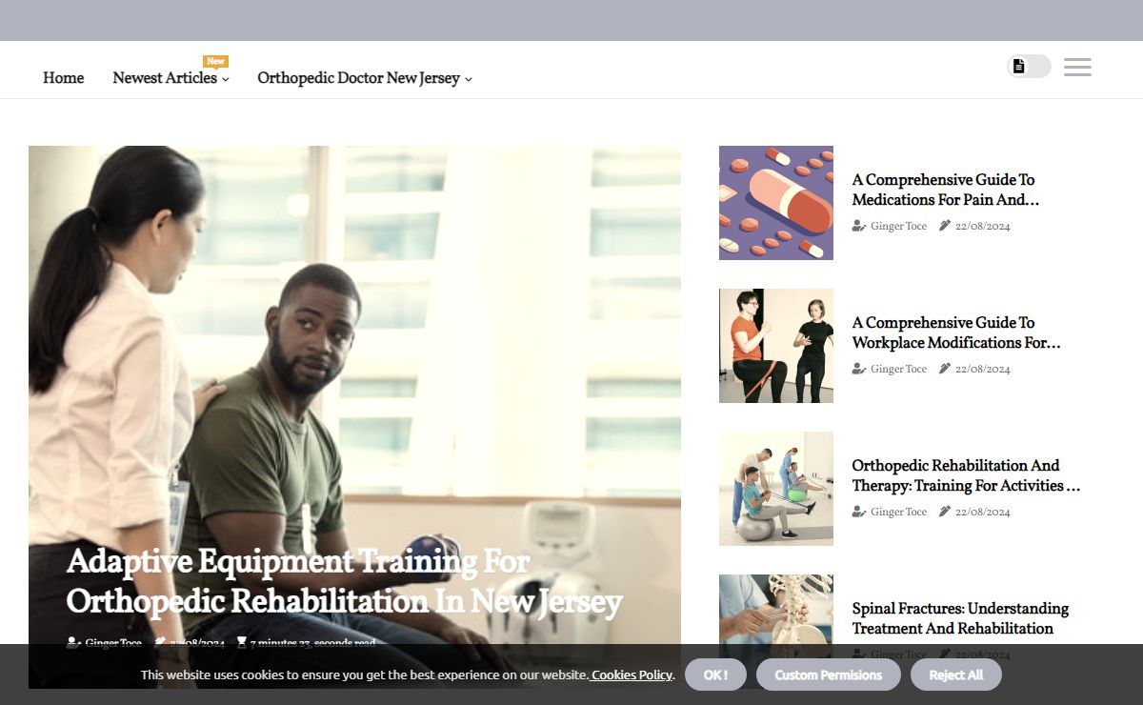Accept cookies with the OK ! button
This screenshot has height=705, width=1143.
click(x=715, y=675)
